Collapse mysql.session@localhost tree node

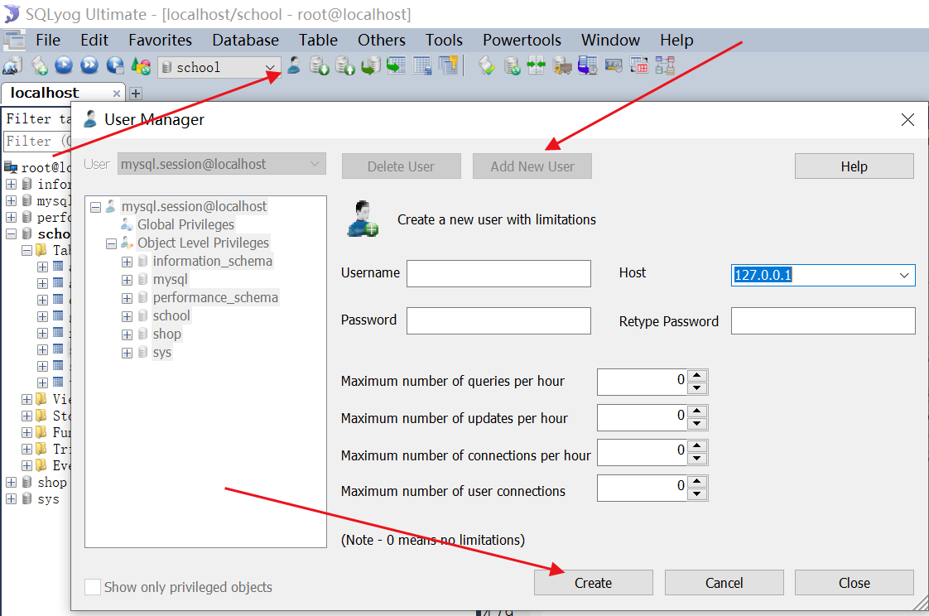click(95, 207)
